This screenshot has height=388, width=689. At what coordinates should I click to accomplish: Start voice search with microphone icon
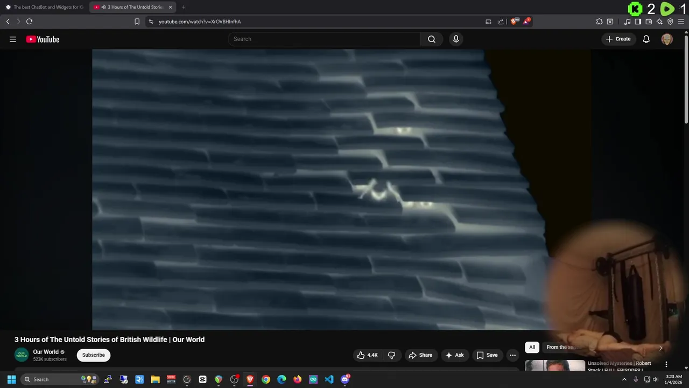[456, 39]
